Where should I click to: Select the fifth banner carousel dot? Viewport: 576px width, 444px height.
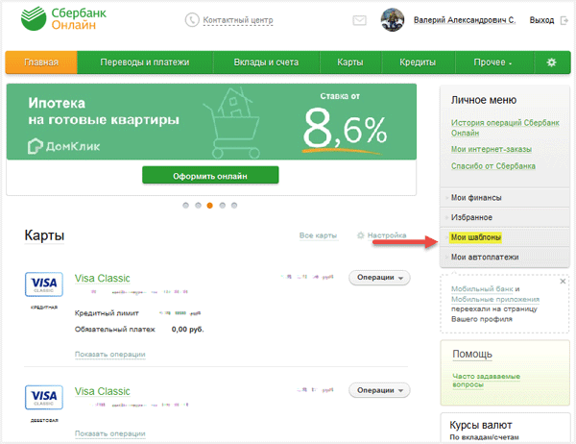234,206
